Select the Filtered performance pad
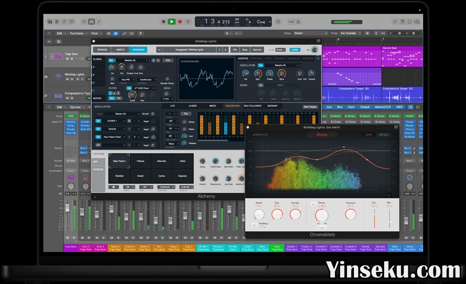The image size is (466, 284). click(140, 161)
